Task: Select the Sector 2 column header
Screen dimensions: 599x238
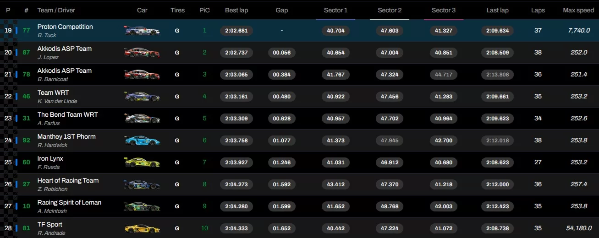Action: [x=390, y=10]
